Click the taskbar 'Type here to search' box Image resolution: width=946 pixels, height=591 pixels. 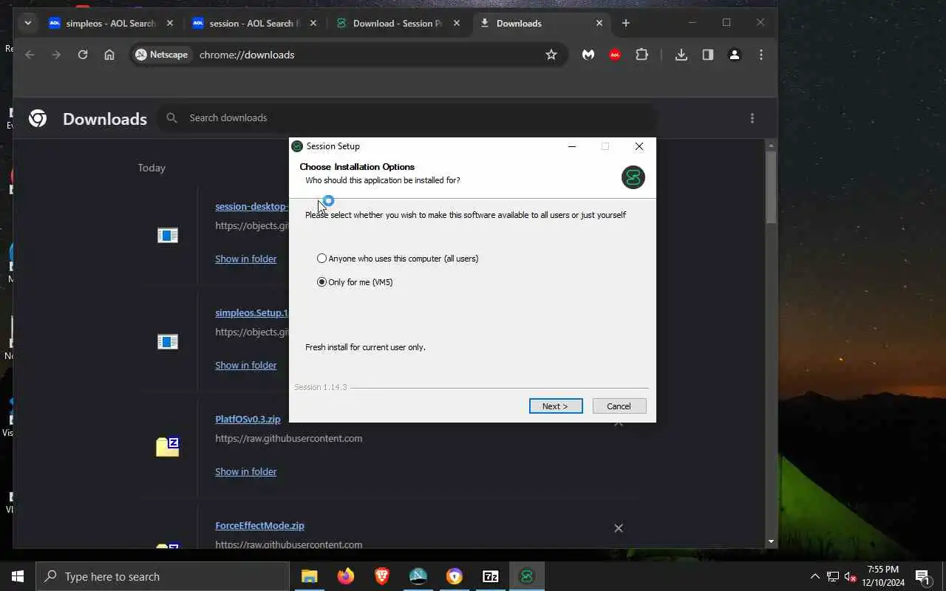[x=163, y=576]
